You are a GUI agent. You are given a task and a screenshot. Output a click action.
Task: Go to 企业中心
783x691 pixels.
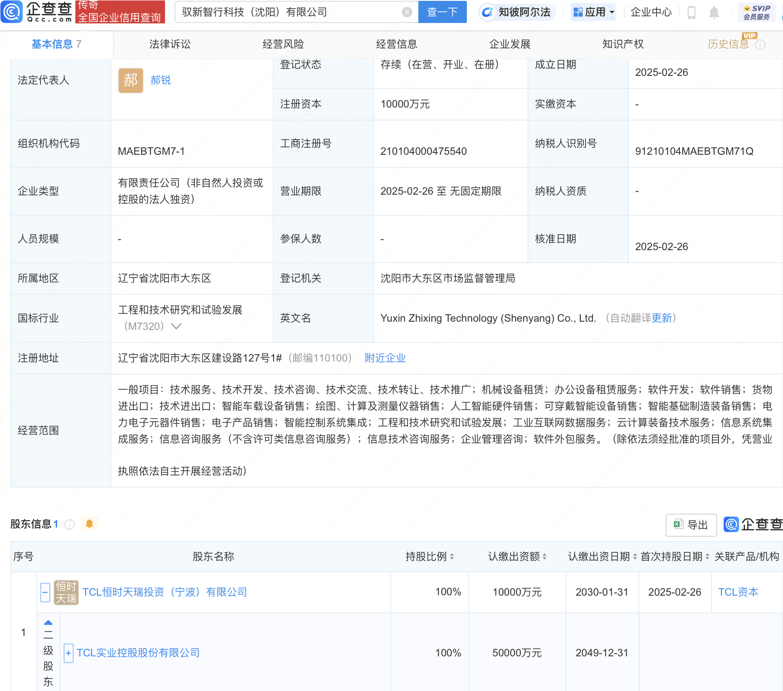point(651,12)
